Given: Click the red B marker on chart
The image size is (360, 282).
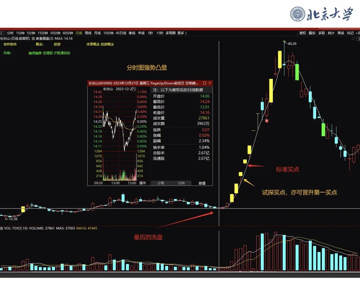Looking at the screenshot, I should (x=267, y=121).
